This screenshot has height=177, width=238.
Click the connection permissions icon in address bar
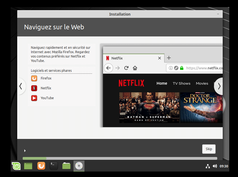(x=176, y=68)
